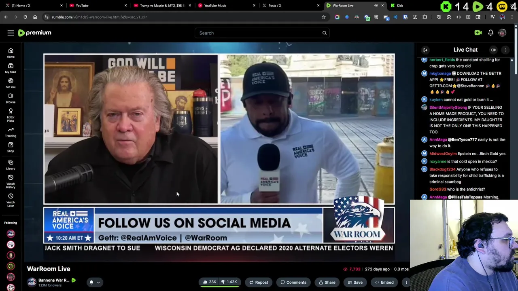Click the search magnifier icon
The image size is (518, 291).
tap(324, 33)
